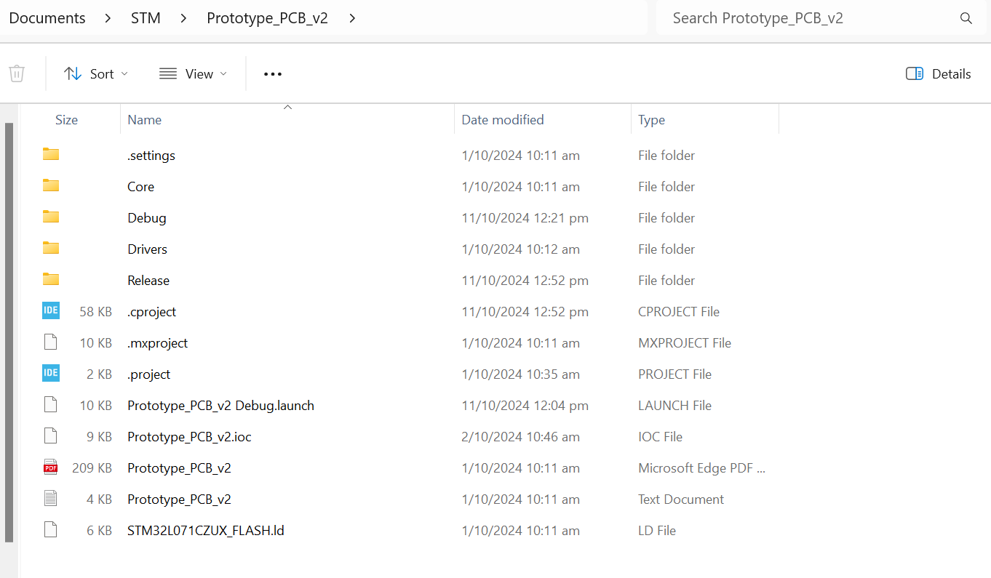
Task: Click the STM breadcrumb entry
Action: [145, 17]
